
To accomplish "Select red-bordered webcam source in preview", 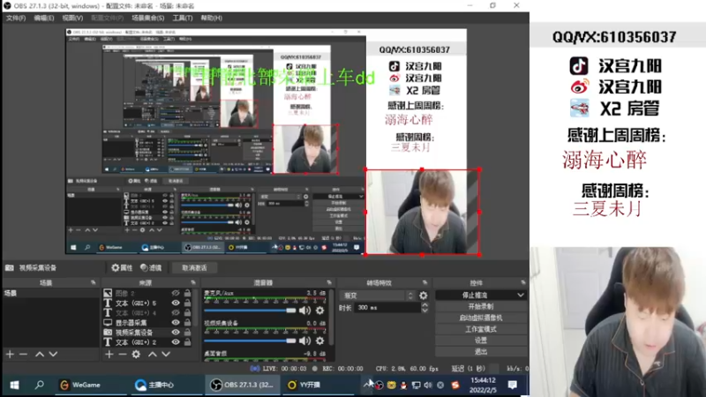I will (422, 212).
